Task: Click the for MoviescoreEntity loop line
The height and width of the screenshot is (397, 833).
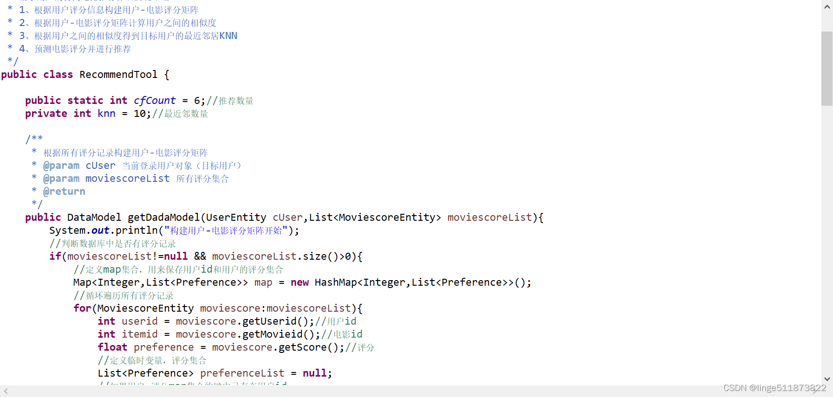Action: click(x=218, y=308)
